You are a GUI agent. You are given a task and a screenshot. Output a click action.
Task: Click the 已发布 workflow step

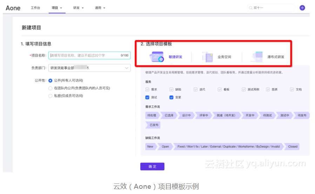[x=153, y=125]
